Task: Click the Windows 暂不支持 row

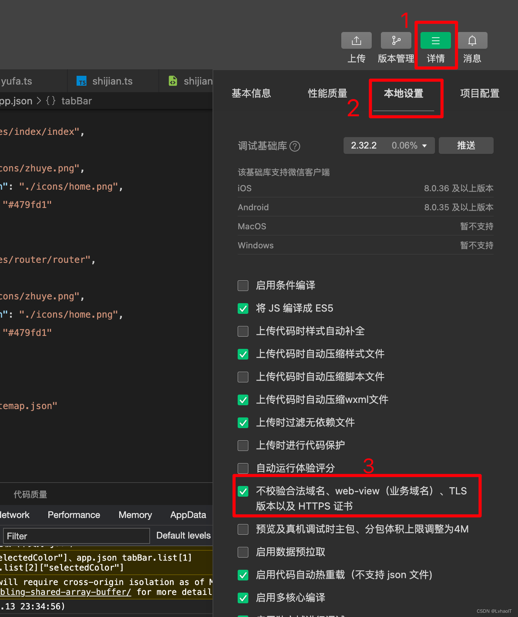Action: click(366, 245)
